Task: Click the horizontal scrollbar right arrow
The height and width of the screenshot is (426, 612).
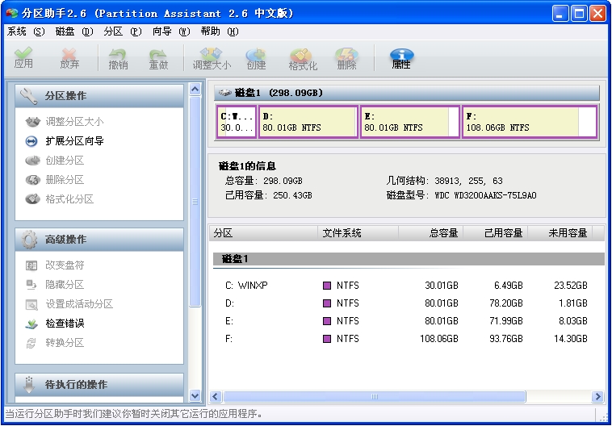Action: point(597,397)
